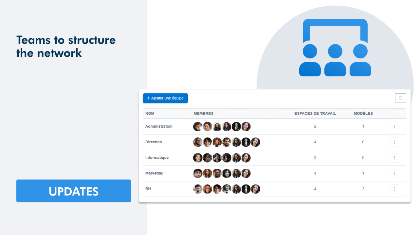
Task: Open the actions menu for Marketing team
Action: pyautogui.click(x=394, y=173)
